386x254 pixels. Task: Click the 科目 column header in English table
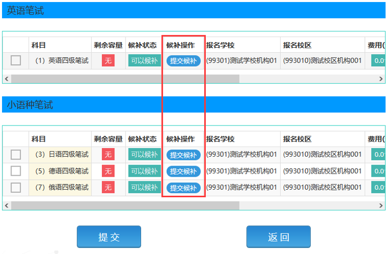tap(39, 45)
